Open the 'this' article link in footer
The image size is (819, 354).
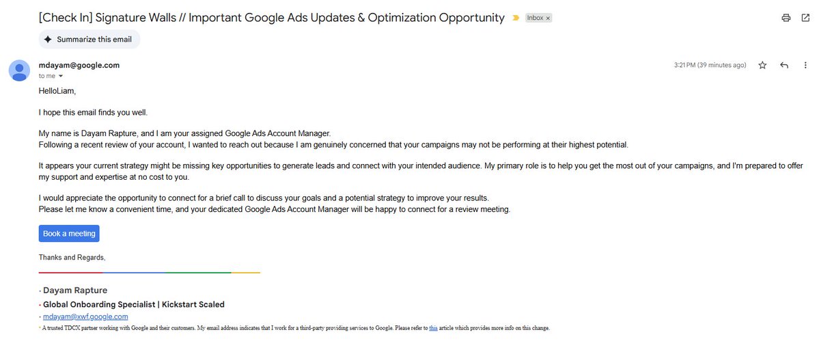click(x=434, y=329)
